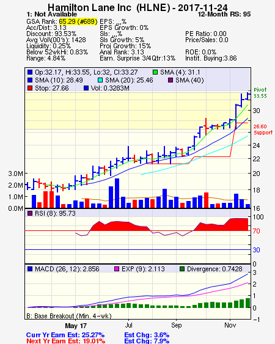Click the SMA (4): 31.1 legend label
The image size is (275, 344).
tap(180, 72)
